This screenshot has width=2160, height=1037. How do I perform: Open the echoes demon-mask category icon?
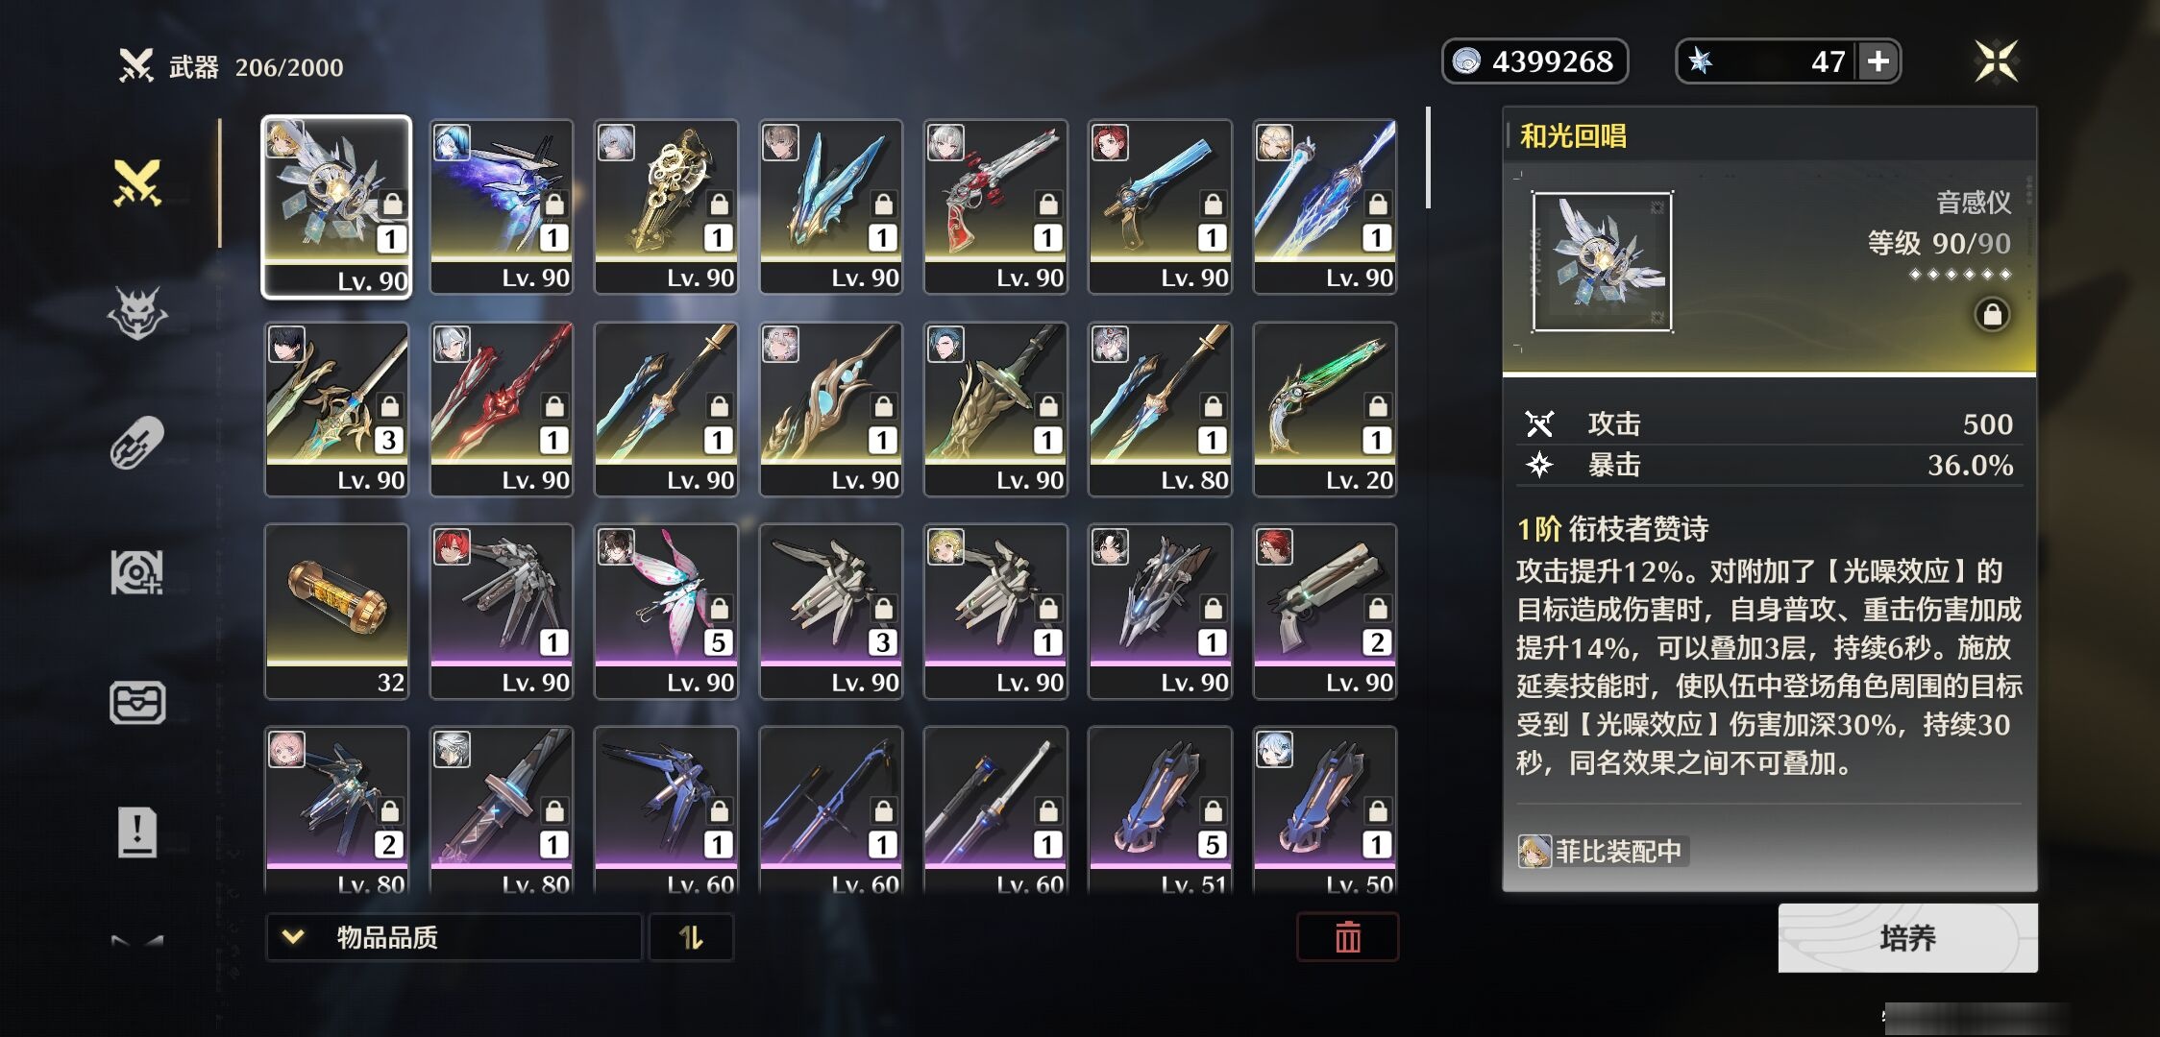(137, 313)
